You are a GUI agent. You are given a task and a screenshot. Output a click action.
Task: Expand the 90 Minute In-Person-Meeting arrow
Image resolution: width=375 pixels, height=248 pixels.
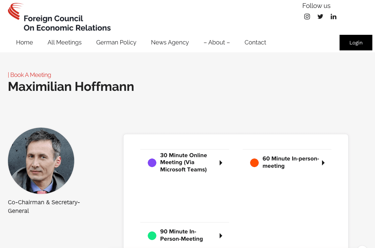221,236
